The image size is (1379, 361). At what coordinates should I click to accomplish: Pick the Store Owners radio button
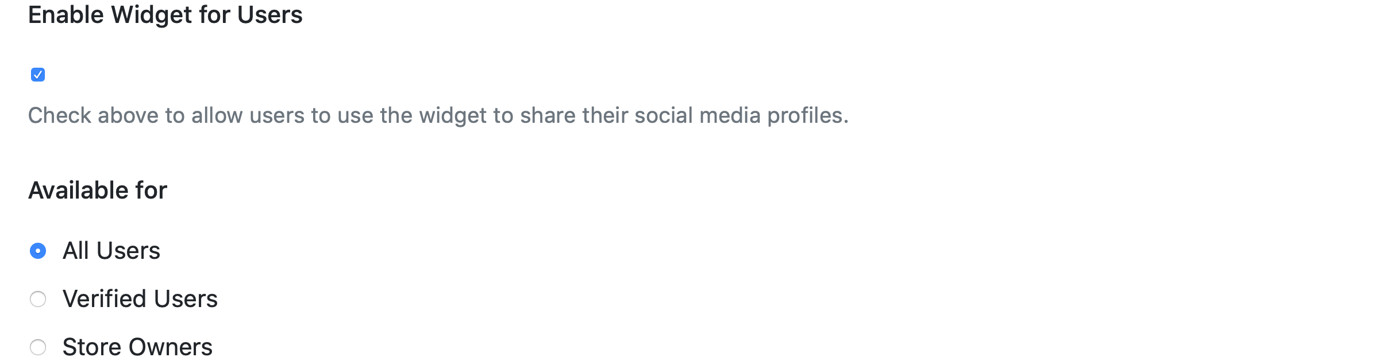[x=38, y=347]
